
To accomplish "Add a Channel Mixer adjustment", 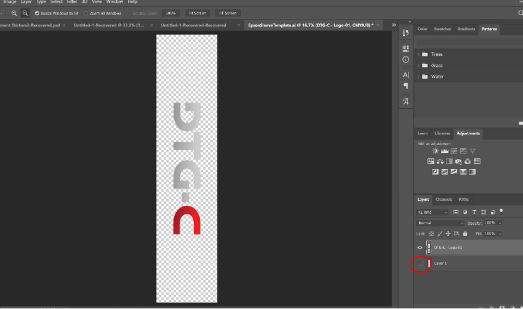I will (468, 162).
